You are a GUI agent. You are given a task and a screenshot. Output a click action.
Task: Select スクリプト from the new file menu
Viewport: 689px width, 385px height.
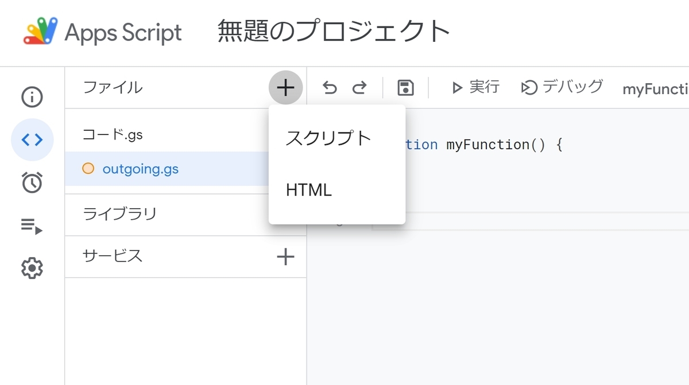(x=327, y=138)
